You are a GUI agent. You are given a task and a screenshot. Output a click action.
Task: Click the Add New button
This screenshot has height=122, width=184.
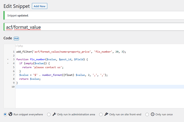[x=39, y=6]
